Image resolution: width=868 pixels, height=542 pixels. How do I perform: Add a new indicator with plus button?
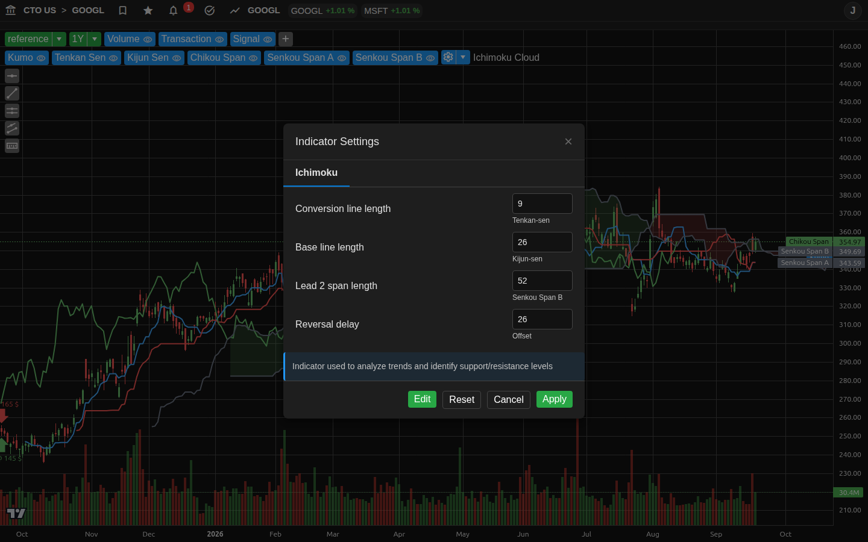point(286,39)
